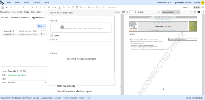This screenshot has width=205, height=100.
Task: Go to first edit skip-back icon
Action: tap(7, 7)
